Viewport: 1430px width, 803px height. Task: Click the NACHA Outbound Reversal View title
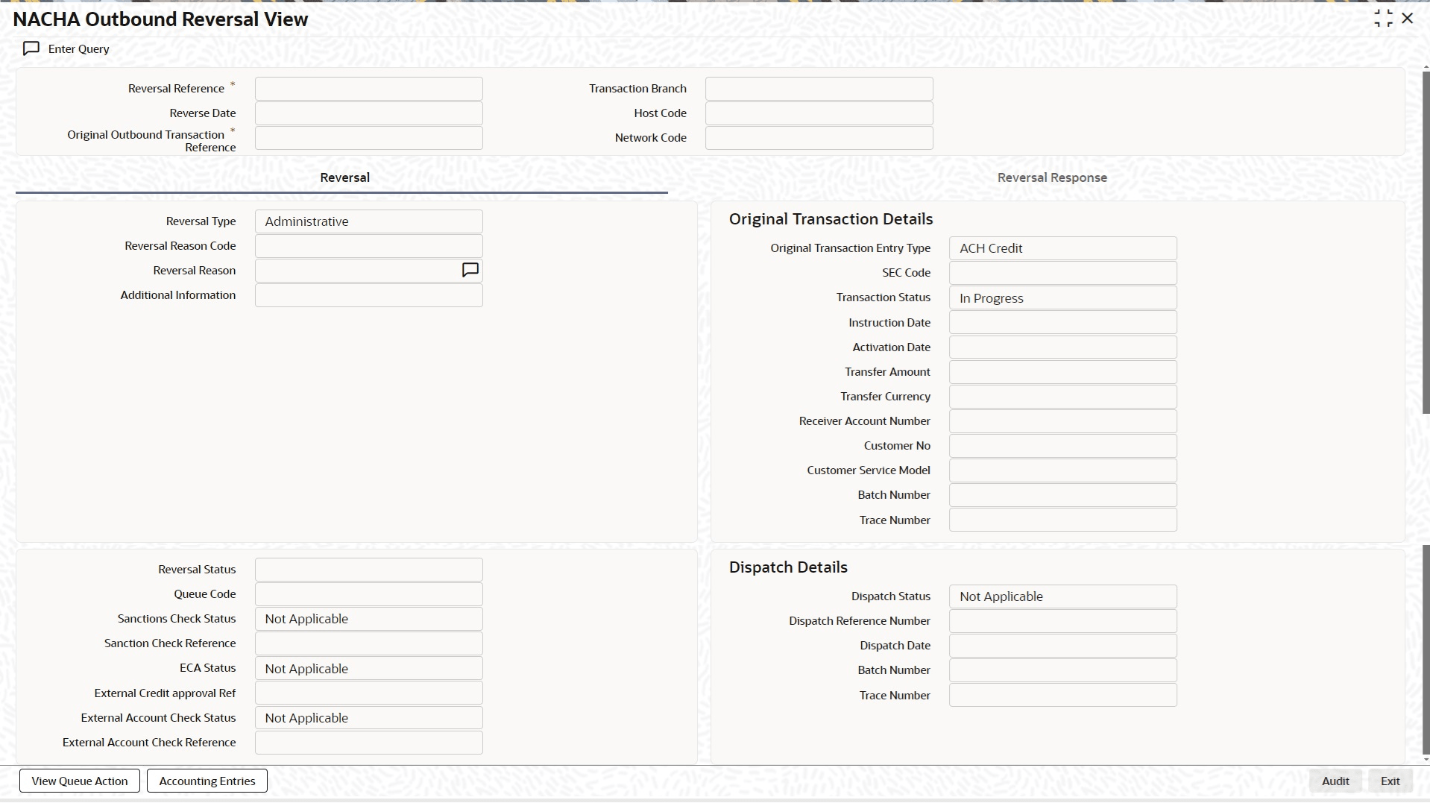coord(160,19)
